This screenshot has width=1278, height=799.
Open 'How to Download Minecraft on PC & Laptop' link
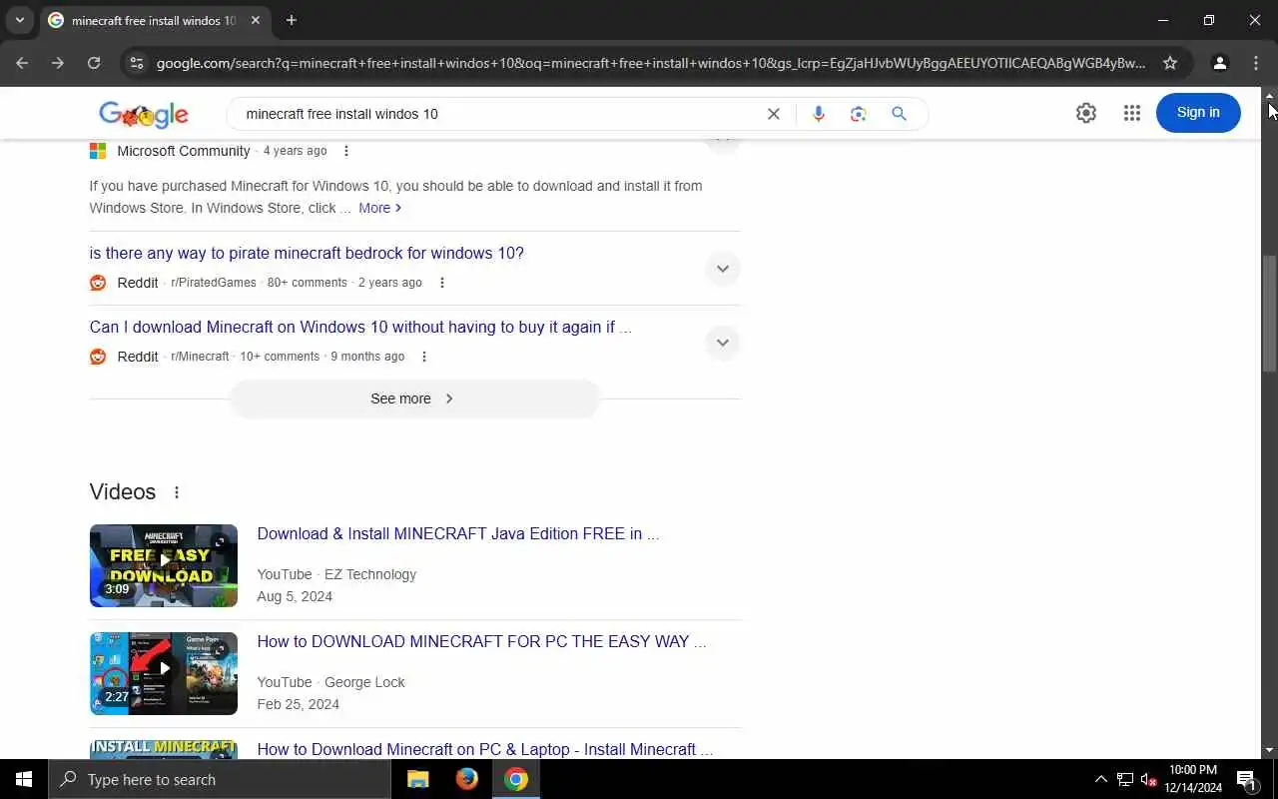[485, 749]
